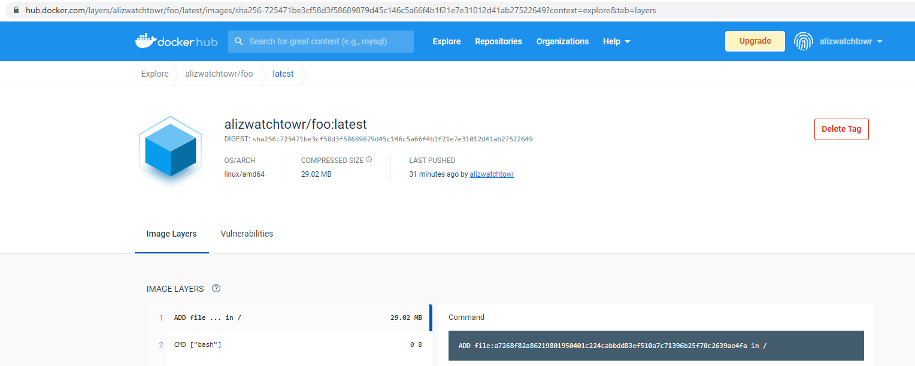Go to Repositories in the top nav

[x=498, y=41]
